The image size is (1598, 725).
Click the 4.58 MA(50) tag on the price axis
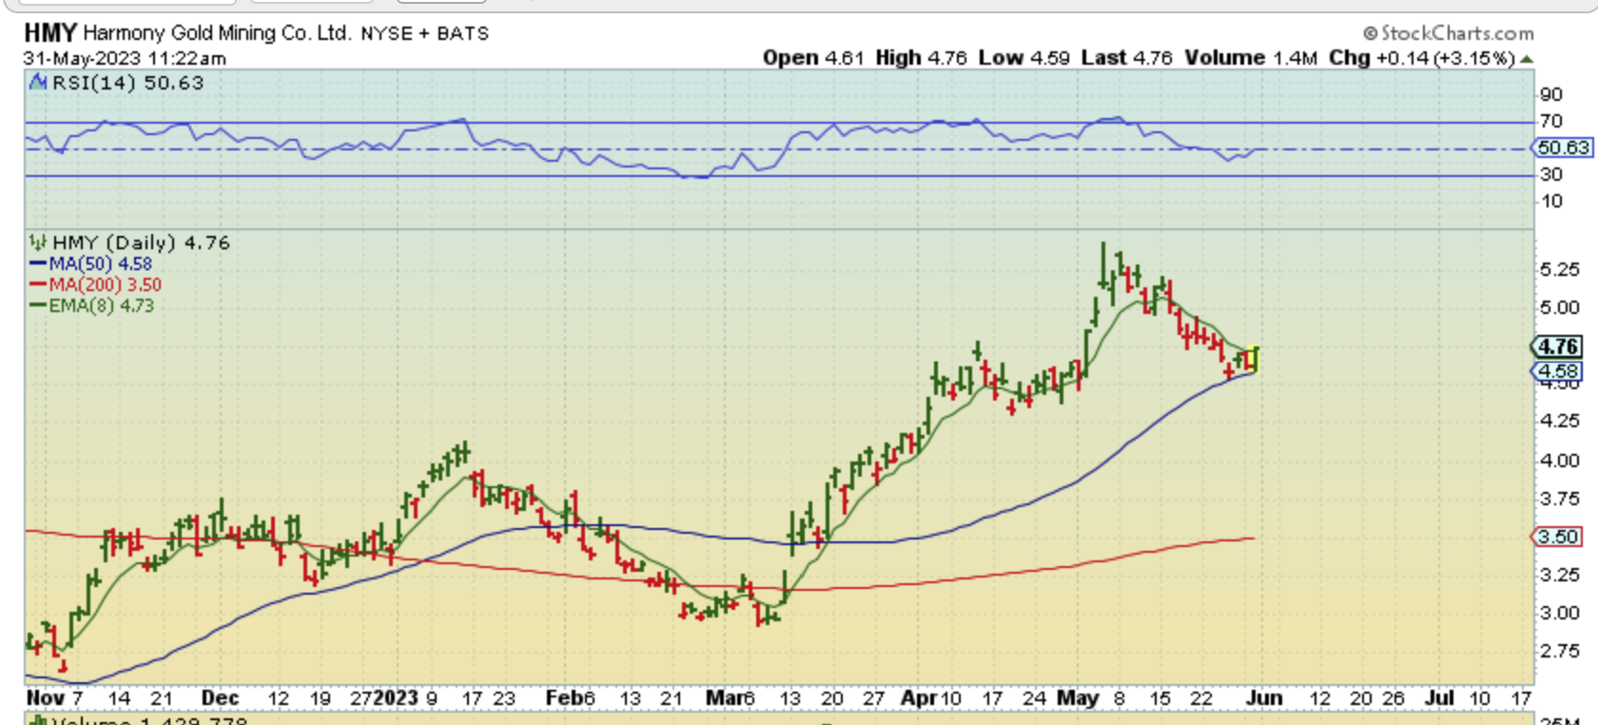pos(1559,371)
